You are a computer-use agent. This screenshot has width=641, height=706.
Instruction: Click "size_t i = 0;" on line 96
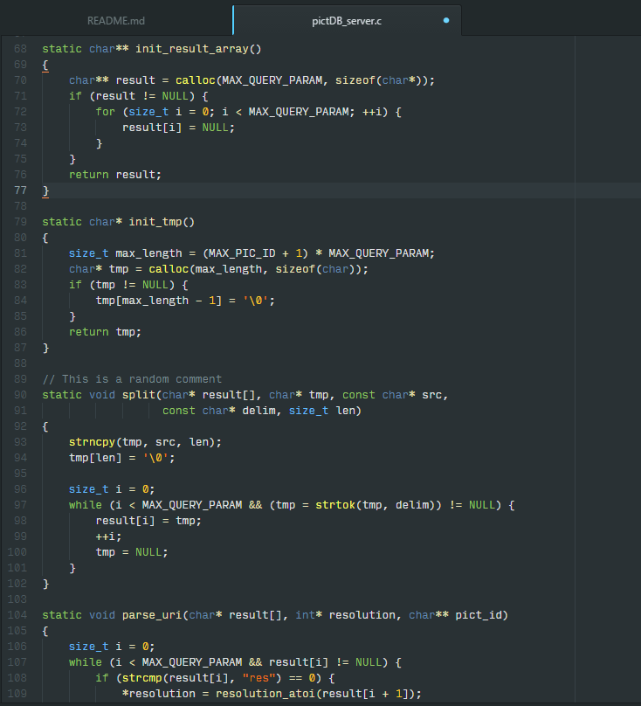tap(112, 489)
